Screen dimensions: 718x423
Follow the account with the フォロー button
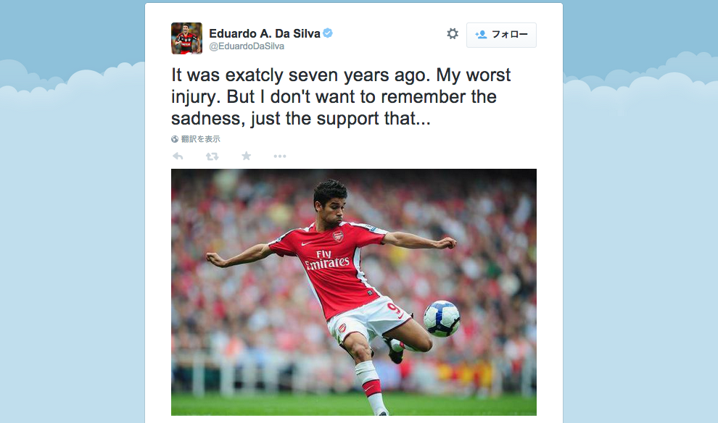click(501, 35)
